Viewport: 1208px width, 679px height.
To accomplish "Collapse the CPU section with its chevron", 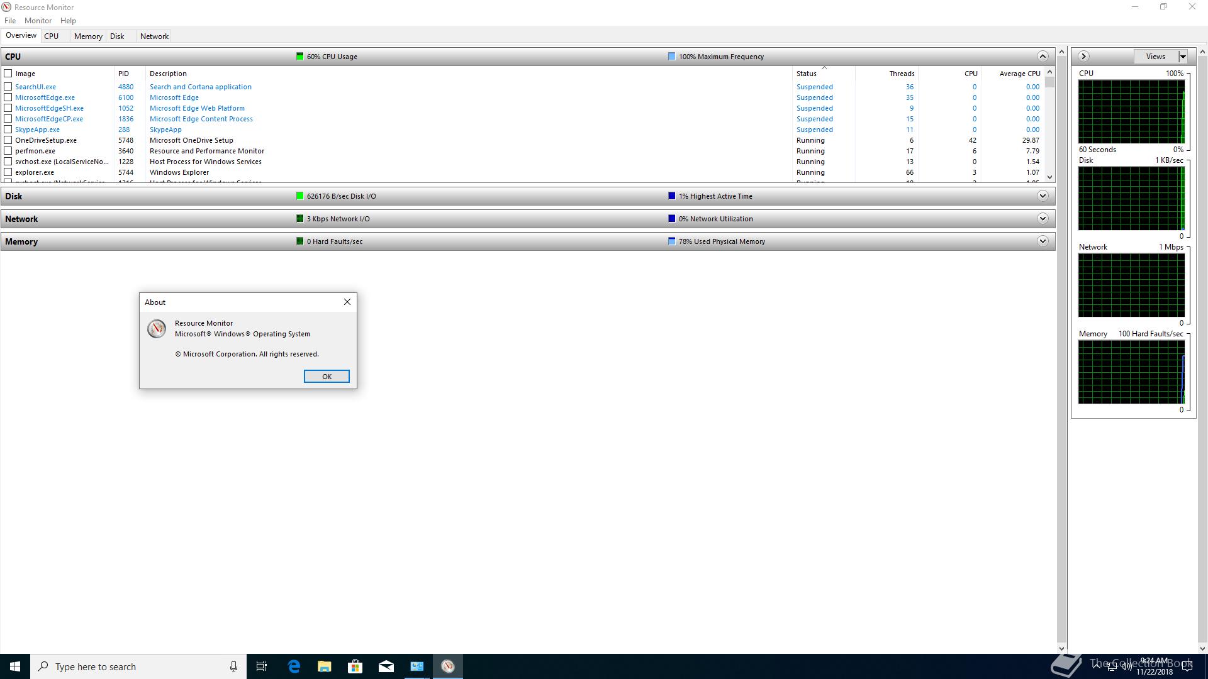I will (1043, 57).
